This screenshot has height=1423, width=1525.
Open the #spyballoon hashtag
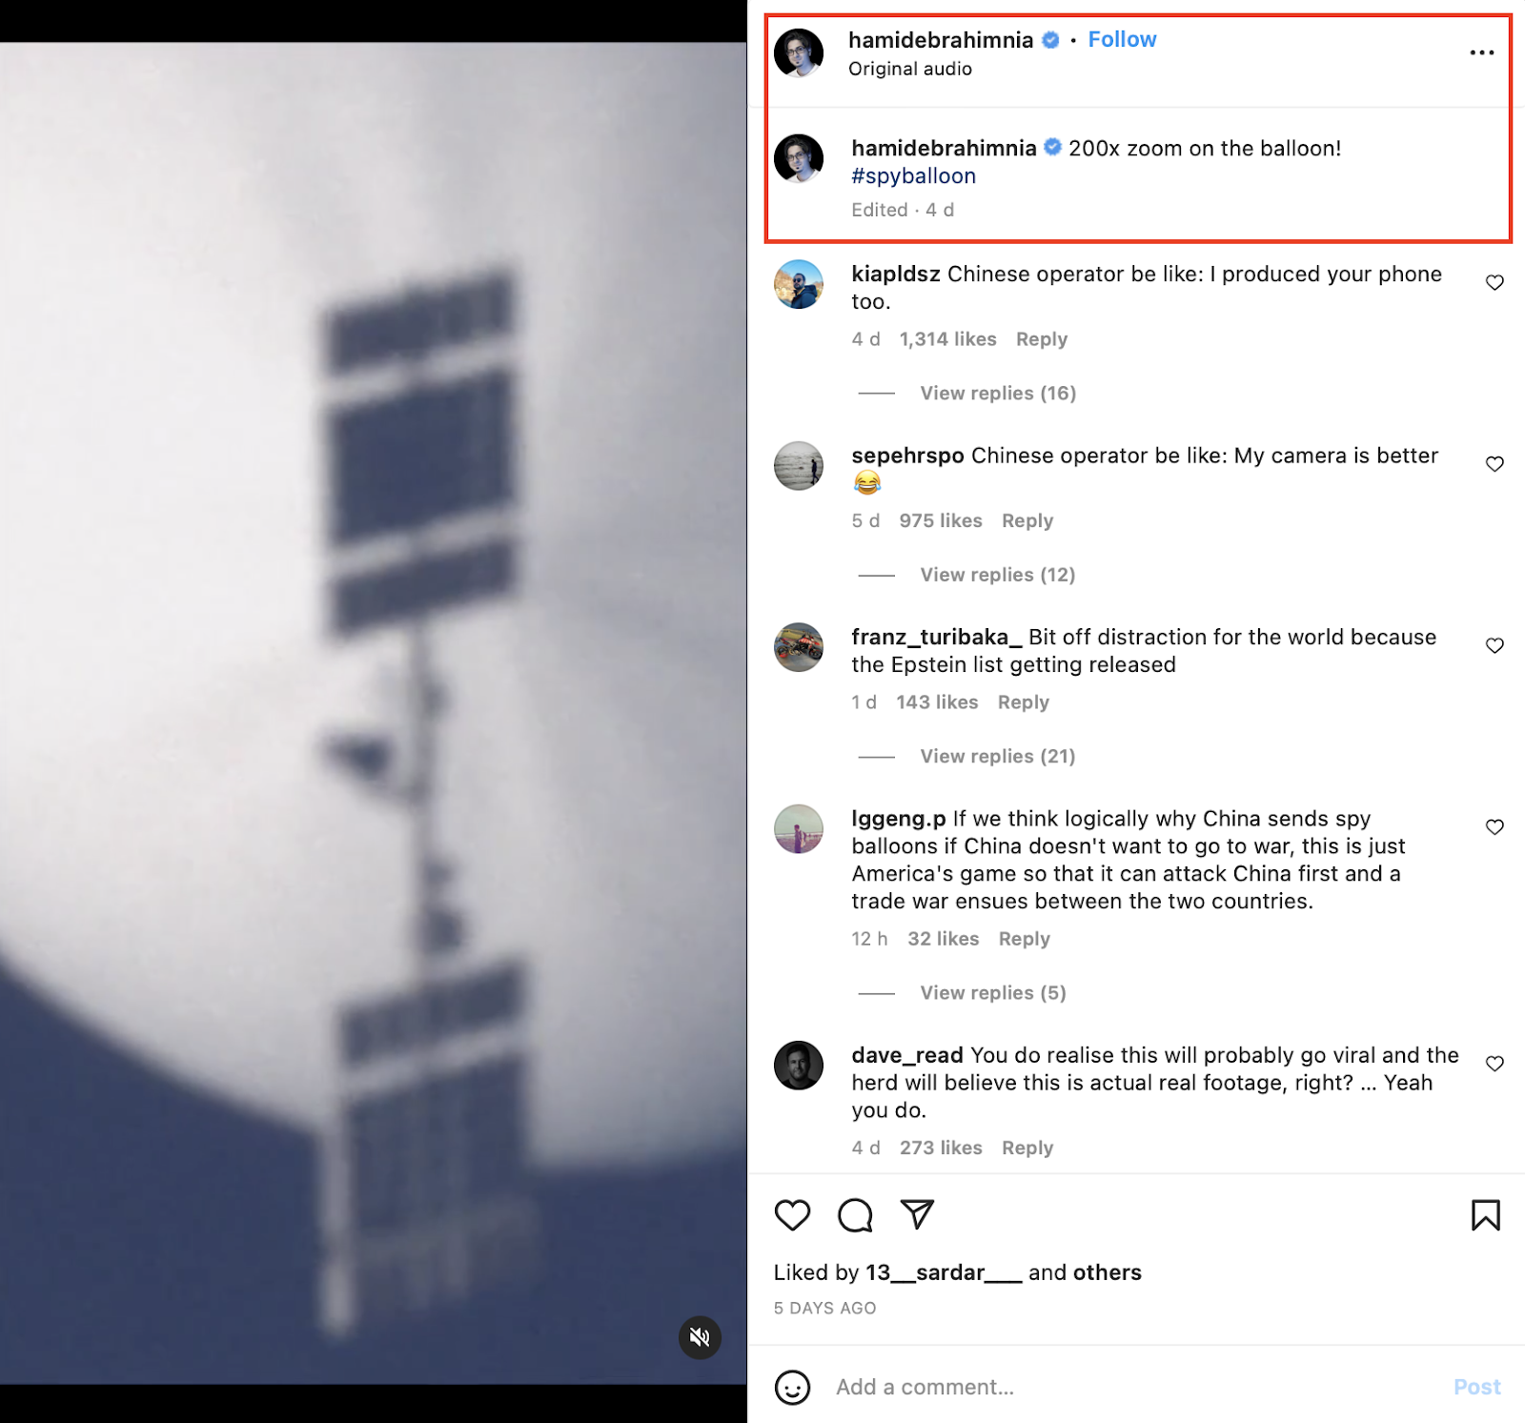point(913,176)
